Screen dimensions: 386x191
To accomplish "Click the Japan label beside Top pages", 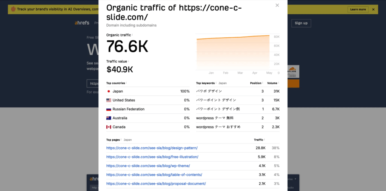I will tap(127, 140).
